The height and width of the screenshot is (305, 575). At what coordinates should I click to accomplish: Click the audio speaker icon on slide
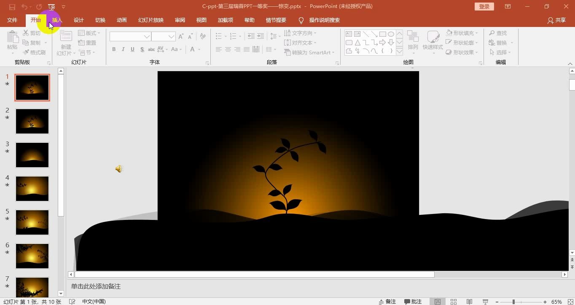click(119, 169)
